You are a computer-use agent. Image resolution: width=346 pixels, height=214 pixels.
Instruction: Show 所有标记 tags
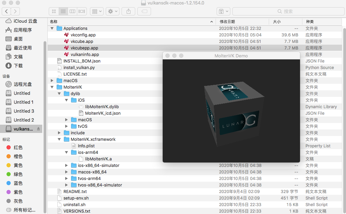[x=21, y=210]
